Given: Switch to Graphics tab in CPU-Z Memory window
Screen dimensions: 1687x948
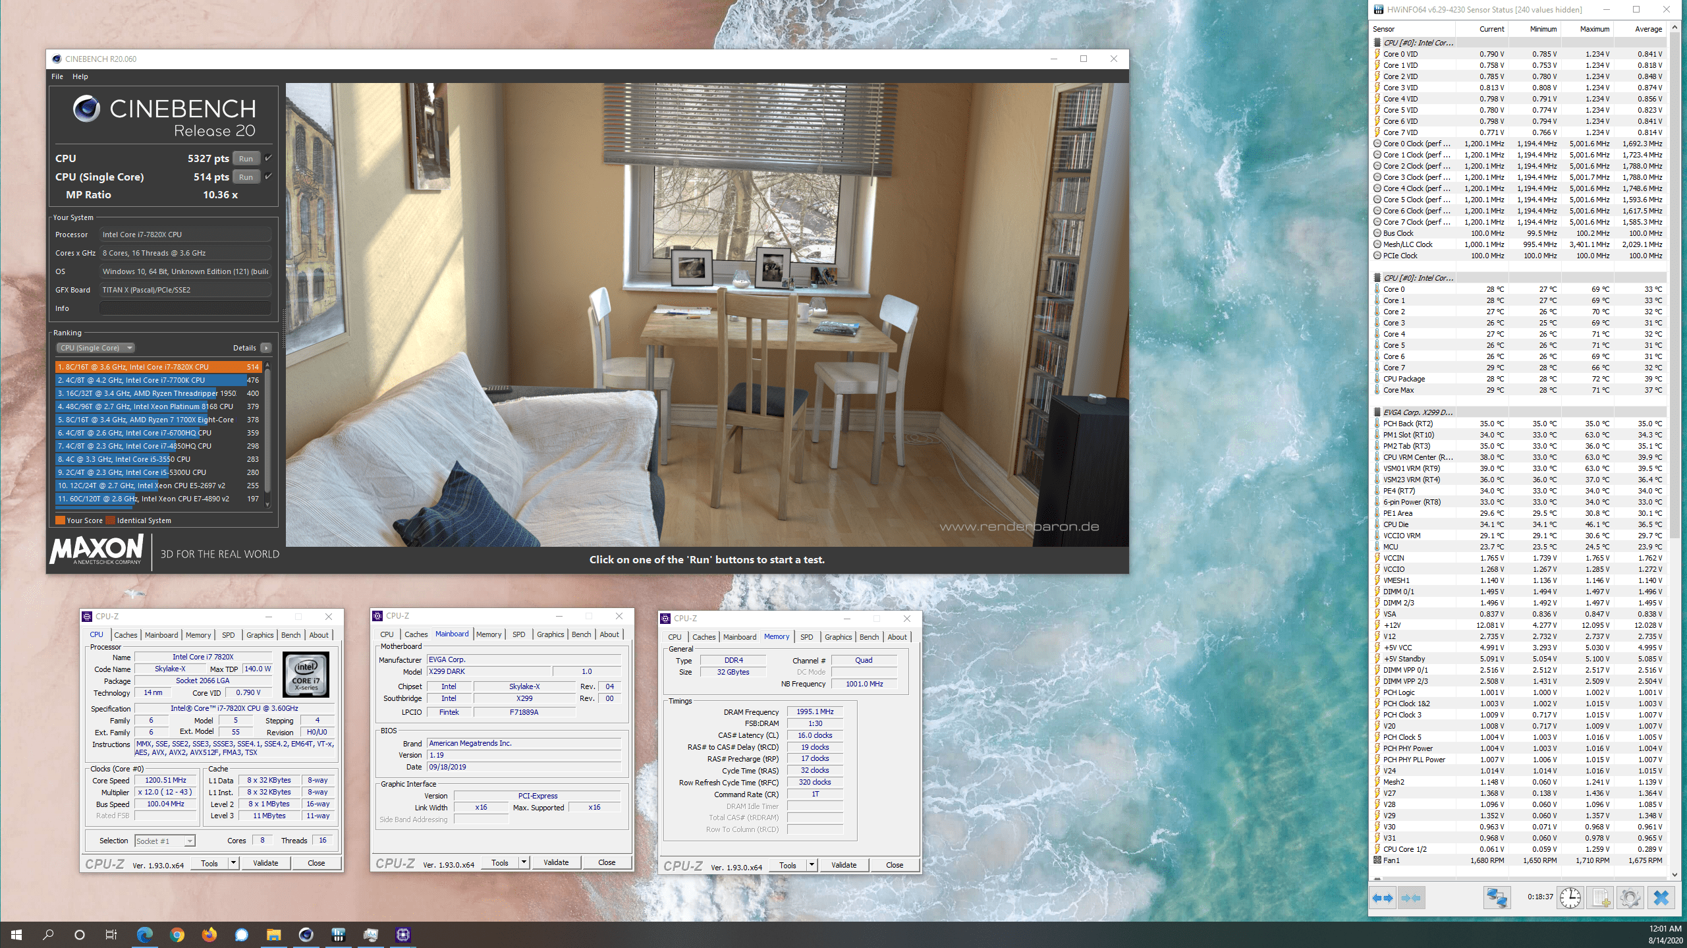Looking at the screenshot, I should click(x=838, y=637).
